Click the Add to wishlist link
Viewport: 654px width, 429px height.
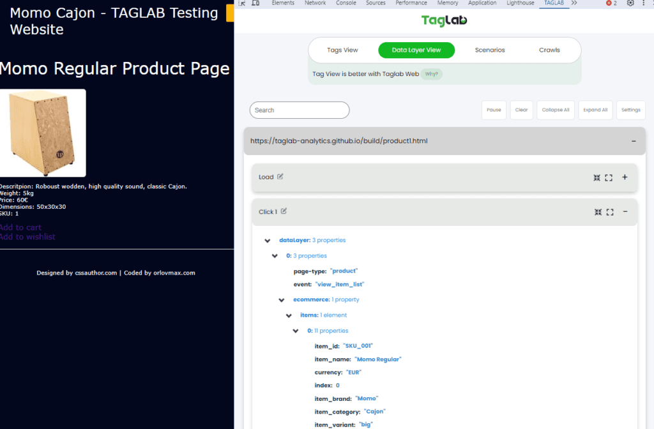(27, 237)
